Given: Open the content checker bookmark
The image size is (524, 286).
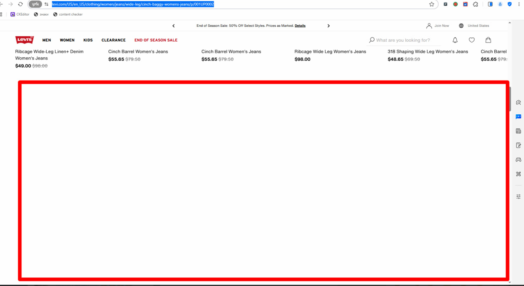Looking at the screenshot, I should click(x=68, y=14).
